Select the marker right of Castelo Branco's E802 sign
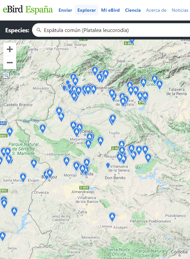190x259 pixels. tap(10, 132)
